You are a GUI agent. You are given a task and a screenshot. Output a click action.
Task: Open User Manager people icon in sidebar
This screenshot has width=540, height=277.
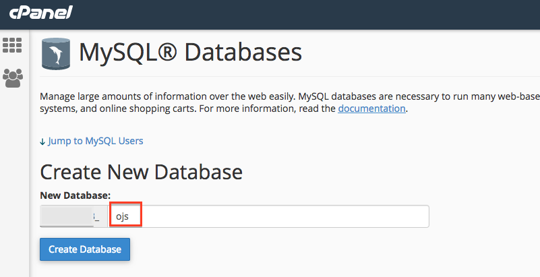coord(12,78)
